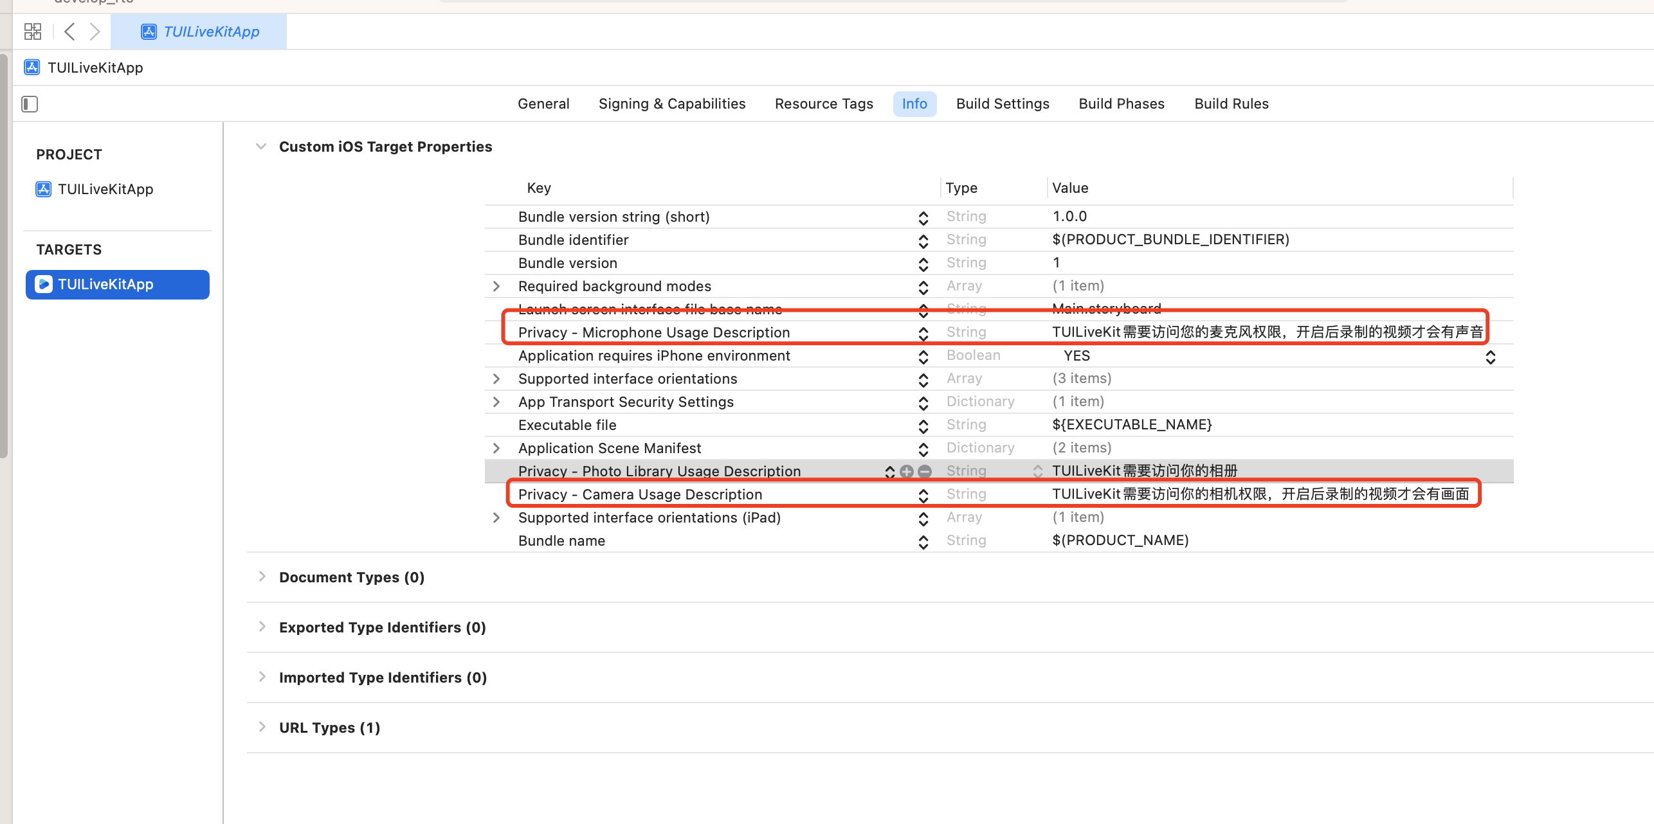Open the YES Boolean value stepper

pyautogui.click(x=1490, y=356)
